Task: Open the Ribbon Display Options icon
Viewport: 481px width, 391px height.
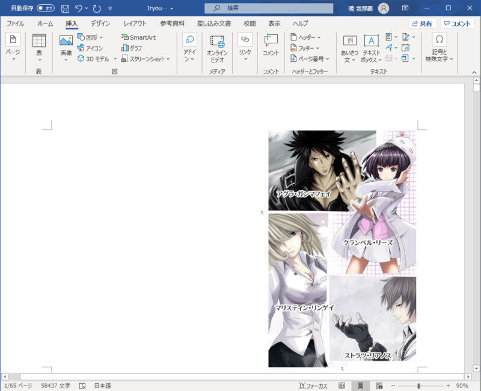Action: tap(405, 8)
